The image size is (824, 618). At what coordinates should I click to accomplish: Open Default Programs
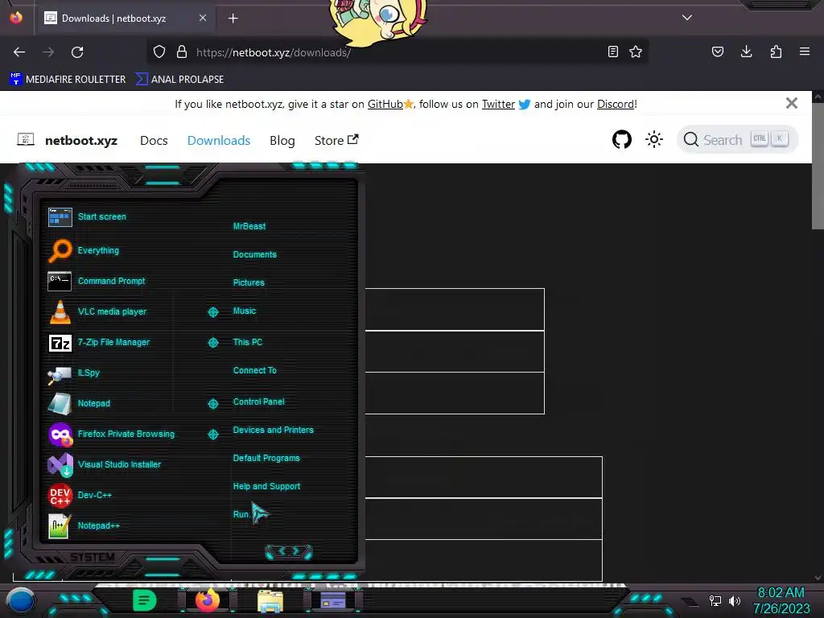(266, 458)
